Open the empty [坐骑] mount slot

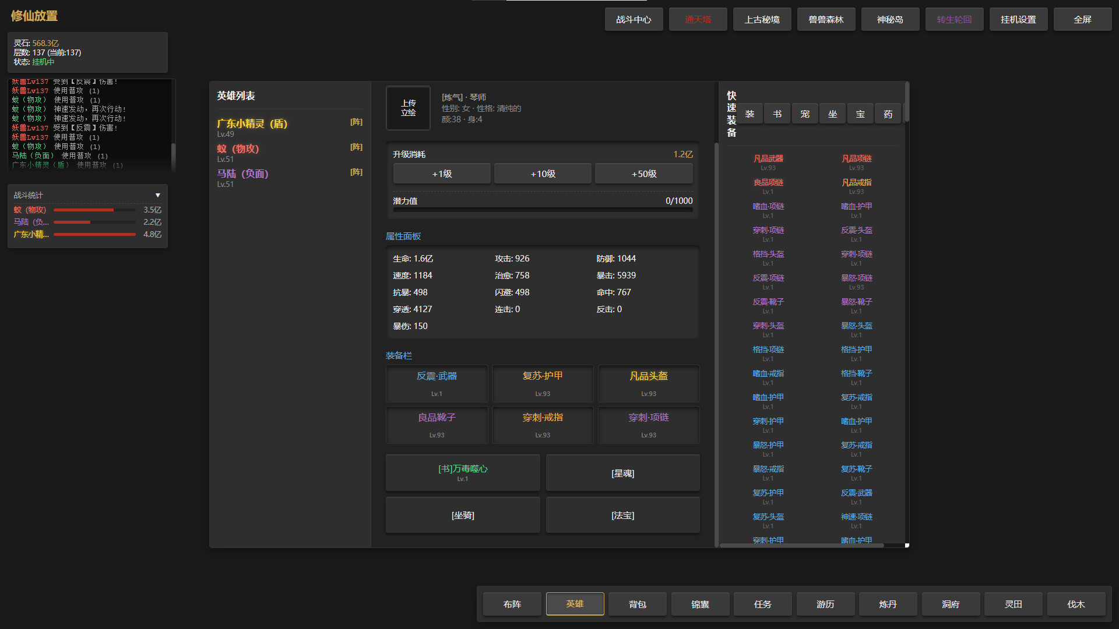point(462,515)
